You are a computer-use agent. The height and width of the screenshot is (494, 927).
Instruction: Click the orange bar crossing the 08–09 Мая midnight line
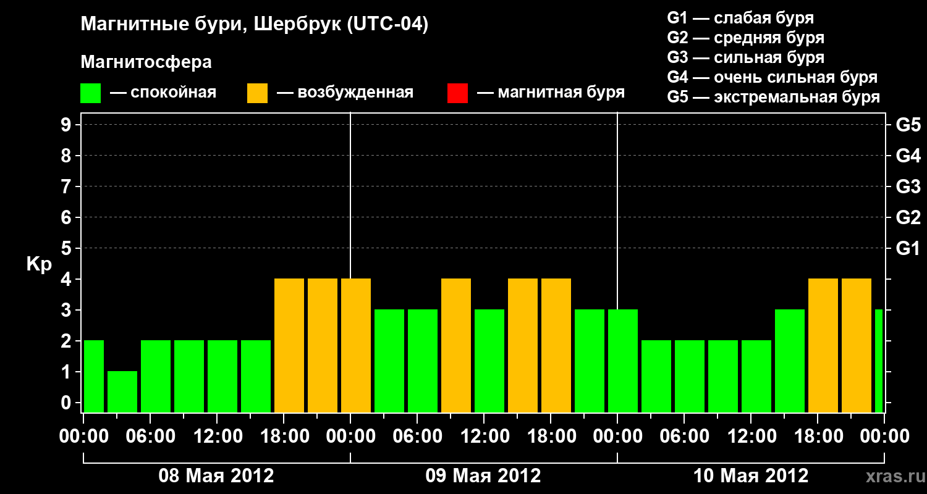tap(356, 345)
